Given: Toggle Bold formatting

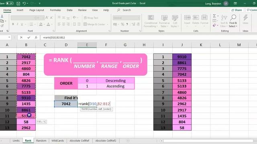Looking at the screenshot, I should coord(13,24).
